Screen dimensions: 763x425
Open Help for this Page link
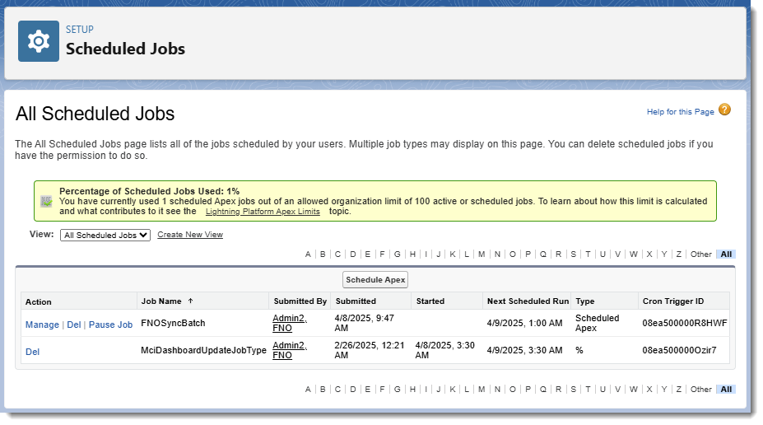click(680, 112)
